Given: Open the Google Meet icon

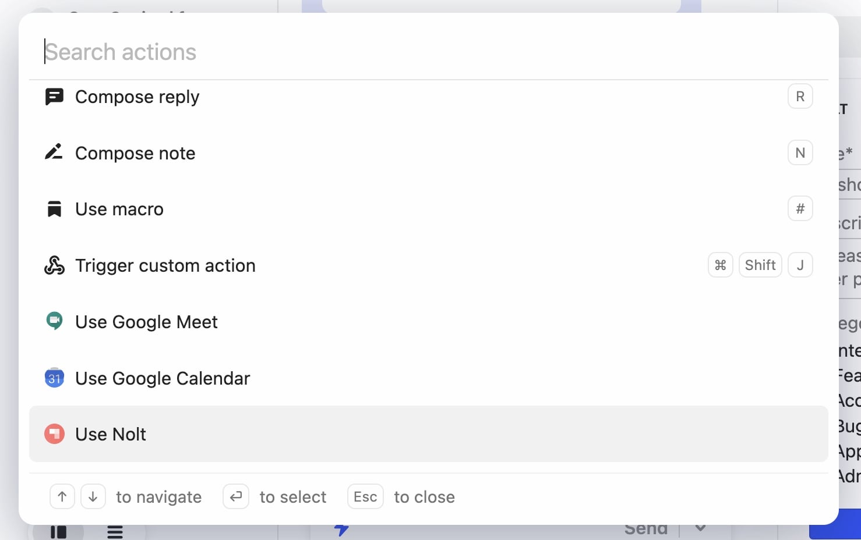Looking at the screenshot, I should (x=54, y=321).
